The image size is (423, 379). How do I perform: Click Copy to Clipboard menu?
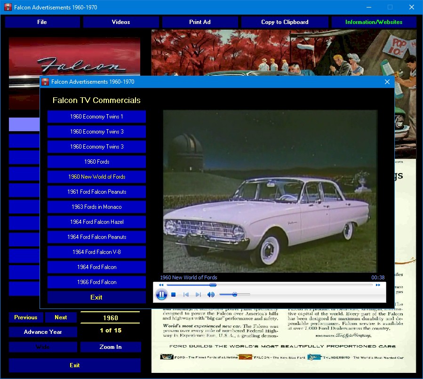(285, 22)
